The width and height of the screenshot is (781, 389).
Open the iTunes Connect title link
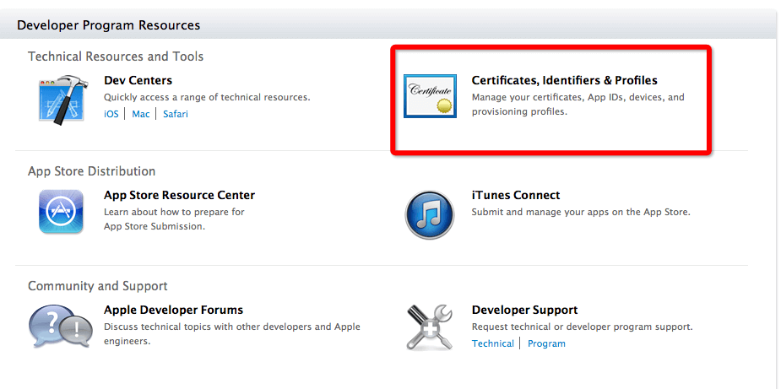[x=515, y=195]
